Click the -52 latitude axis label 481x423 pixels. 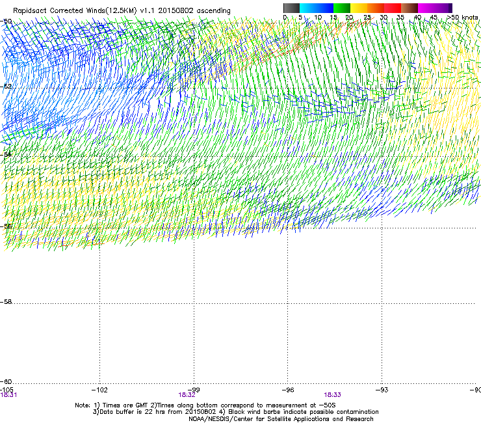click(x=6, y=87)
